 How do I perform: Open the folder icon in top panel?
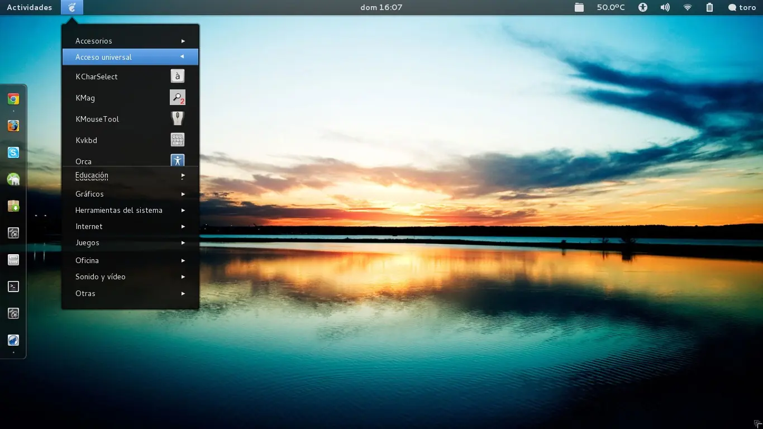[x=579, y=7]
